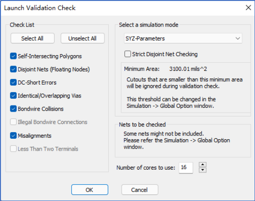Expand simulation mode list via chevron arrow
The width and height of the screenshot is (255, 201).
click(x=238, y=38)
